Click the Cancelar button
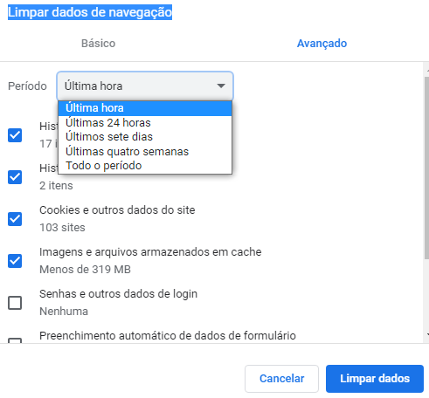 (x=281, y=379)
